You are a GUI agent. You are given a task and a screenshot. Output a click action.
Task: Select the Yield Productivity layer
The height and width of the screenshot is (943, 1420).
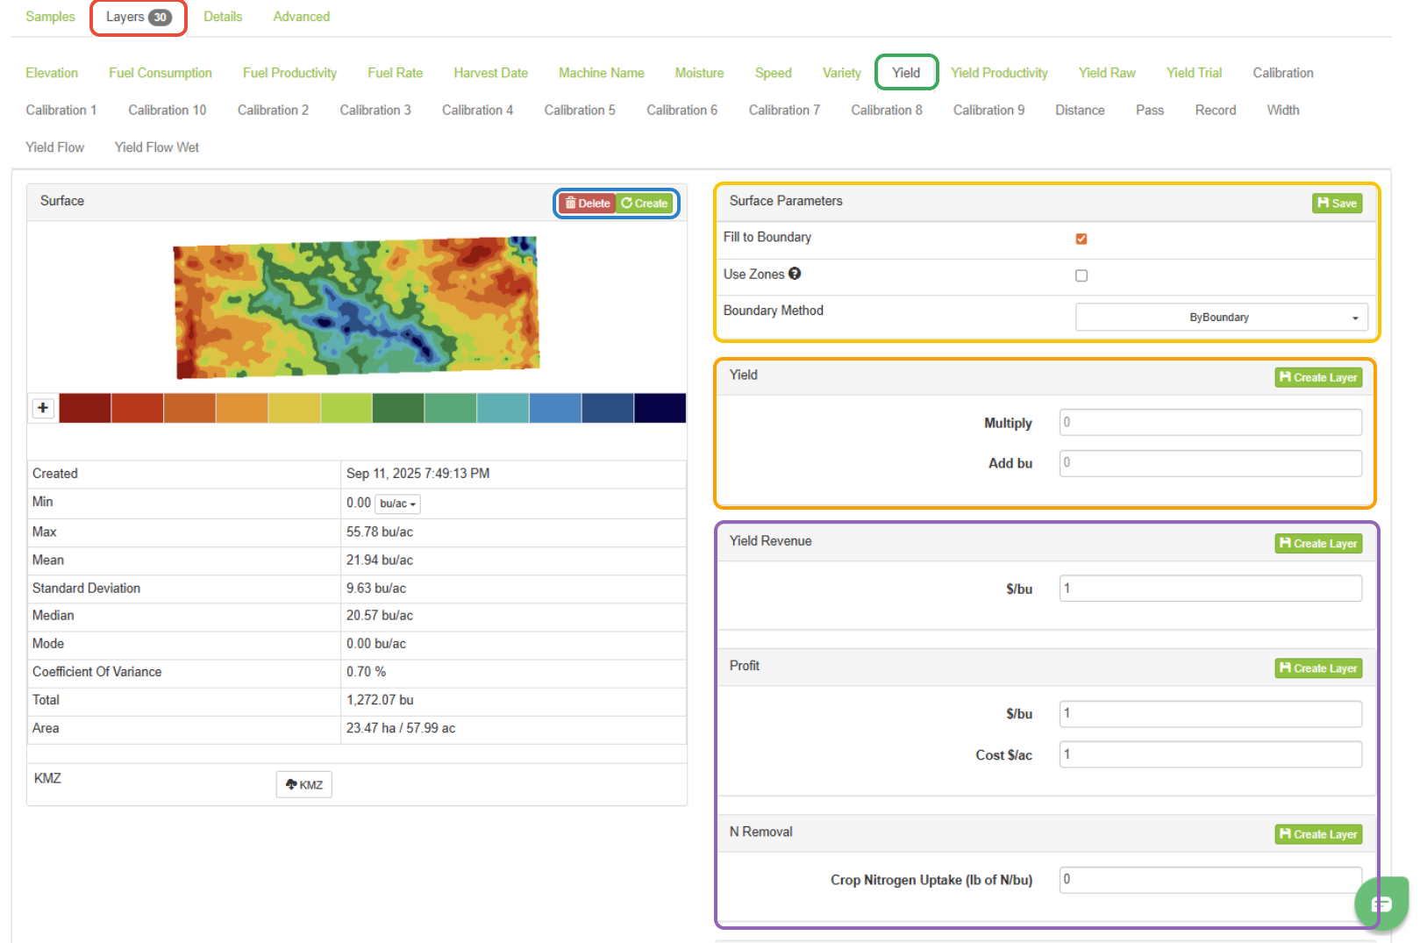999,73
